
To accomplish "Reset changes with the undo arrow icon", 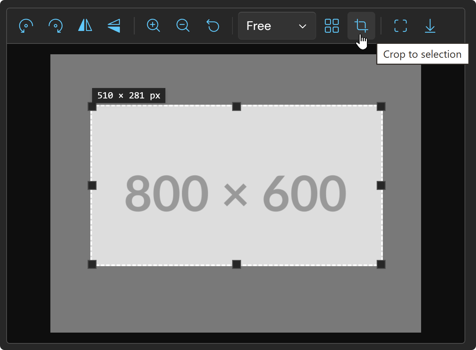I will pos(213,26).
